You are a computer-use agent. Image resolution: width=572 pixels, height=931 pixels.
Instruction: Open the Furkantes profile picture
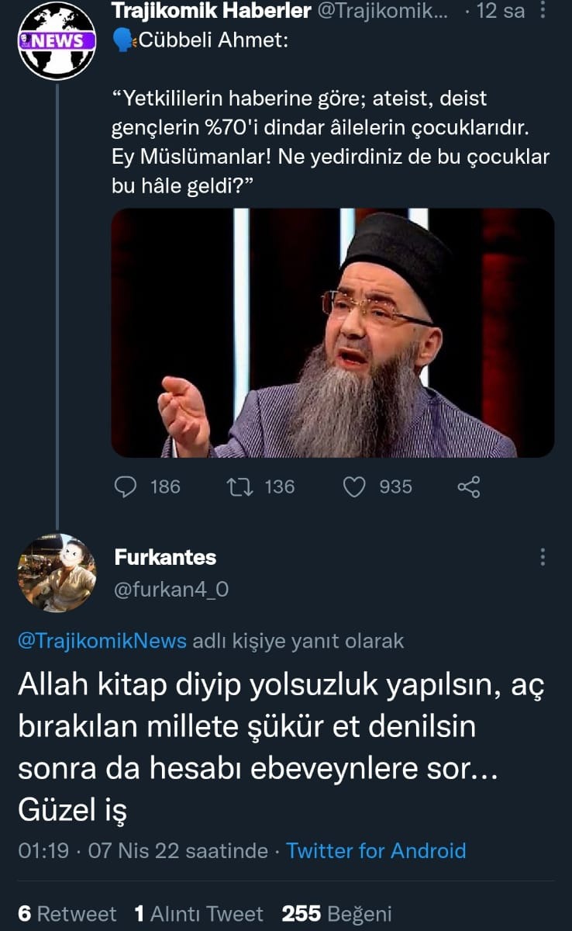[57, 573]
